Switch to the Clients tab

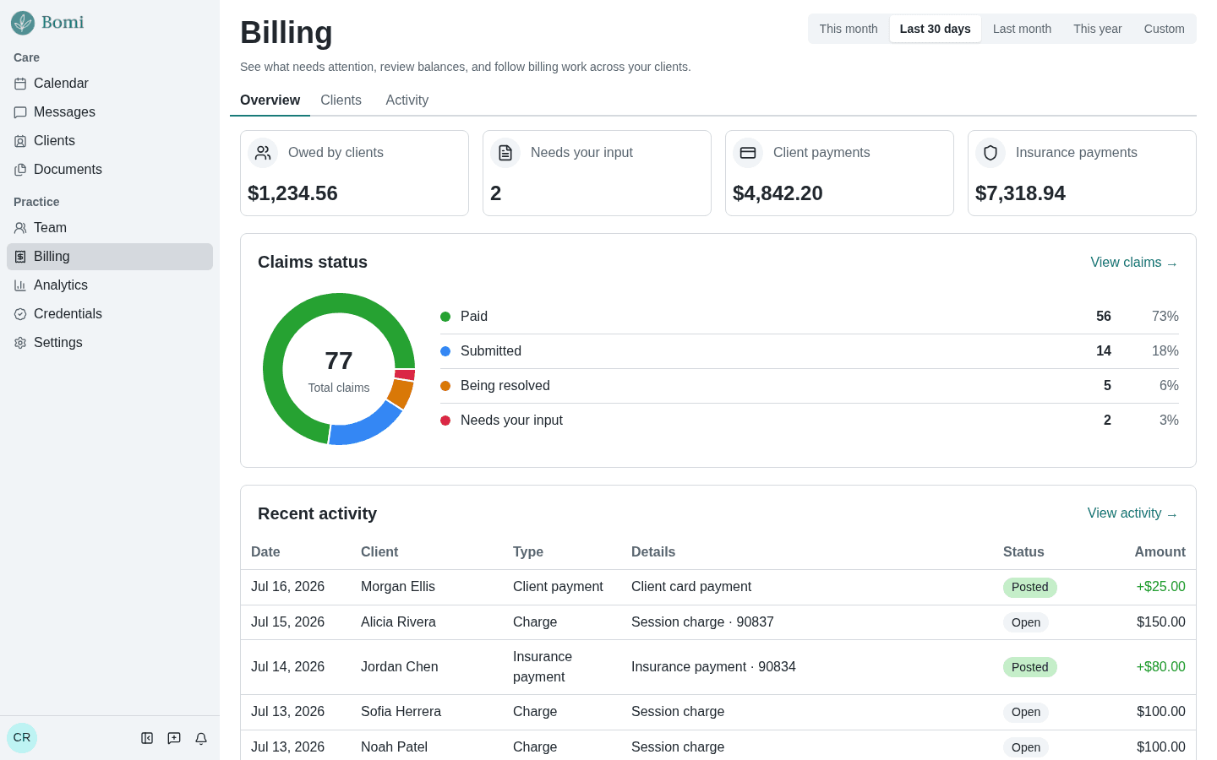pyautogui.click(x=341, y=100)
